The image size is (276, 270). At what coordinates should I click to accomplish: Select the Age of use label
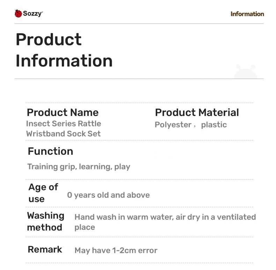click(x=43, y=193)
